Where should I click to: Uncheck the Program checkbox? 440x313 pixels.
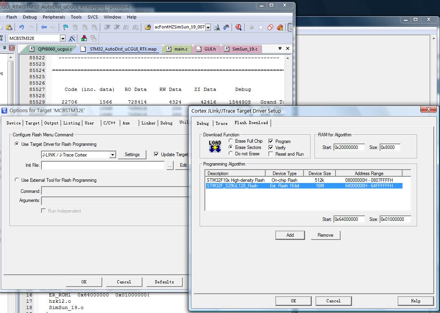pos(271,141)
